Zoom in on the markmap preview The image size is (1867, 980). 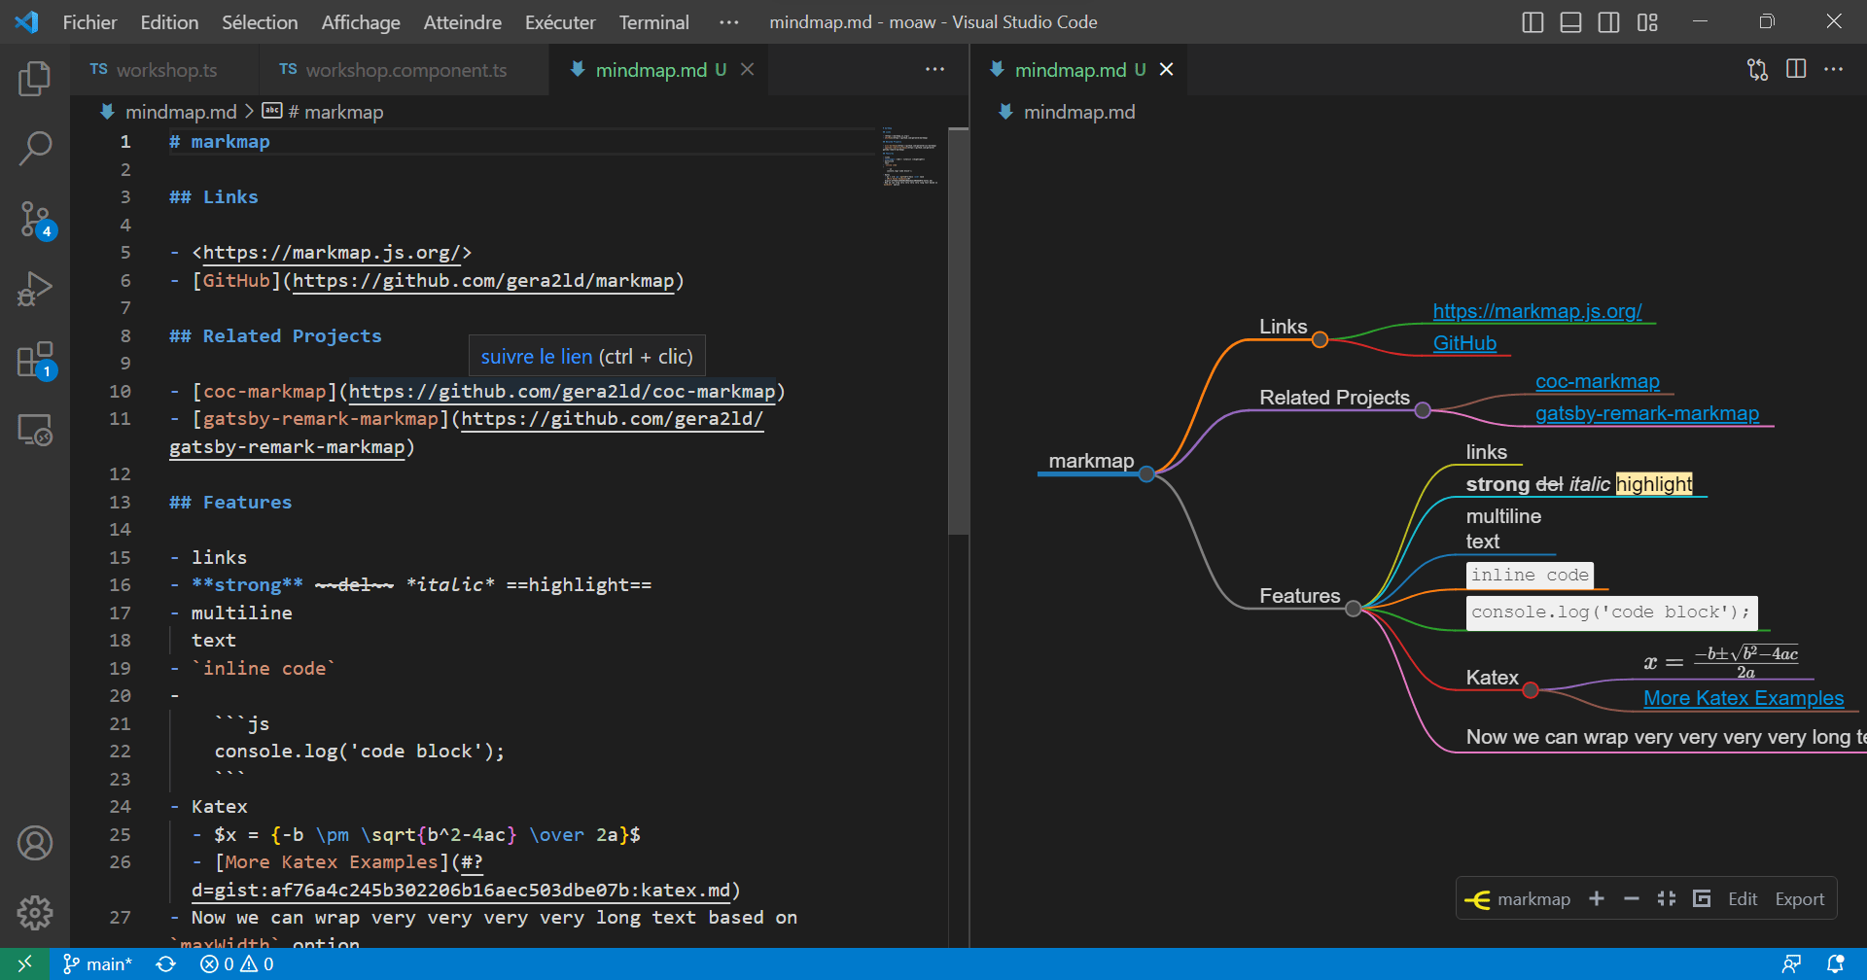1597,899
